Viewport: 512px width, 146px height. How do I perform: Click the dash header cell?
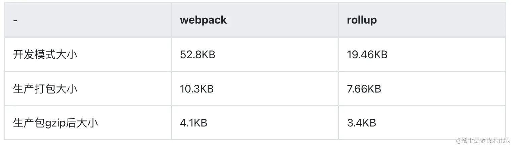pos(15,20)
